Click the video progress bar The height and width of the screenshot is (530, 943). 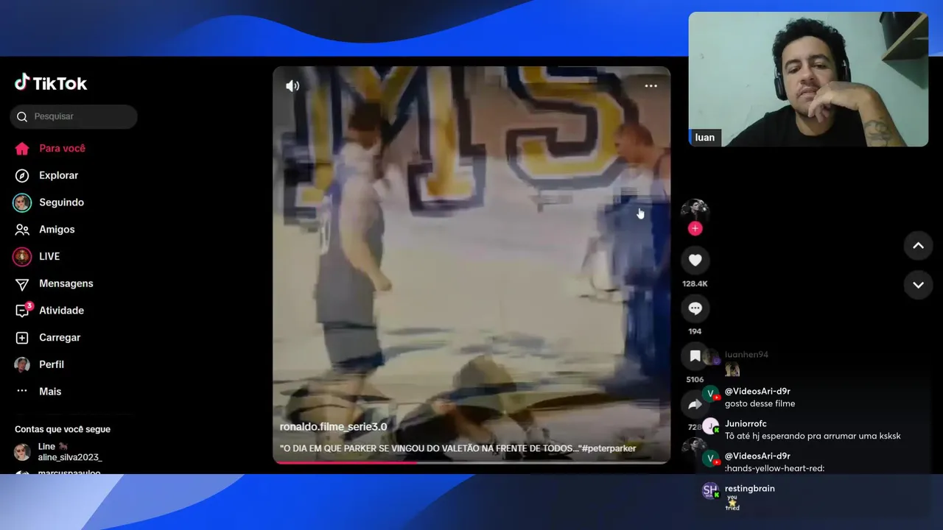(x=471, y=462)
